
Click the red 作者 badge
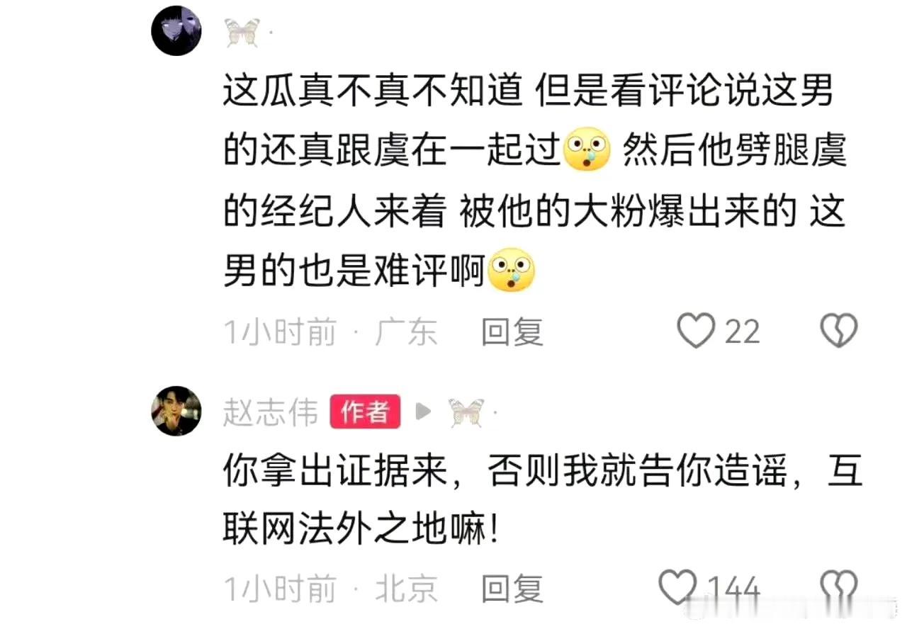(x=365, y=412)
